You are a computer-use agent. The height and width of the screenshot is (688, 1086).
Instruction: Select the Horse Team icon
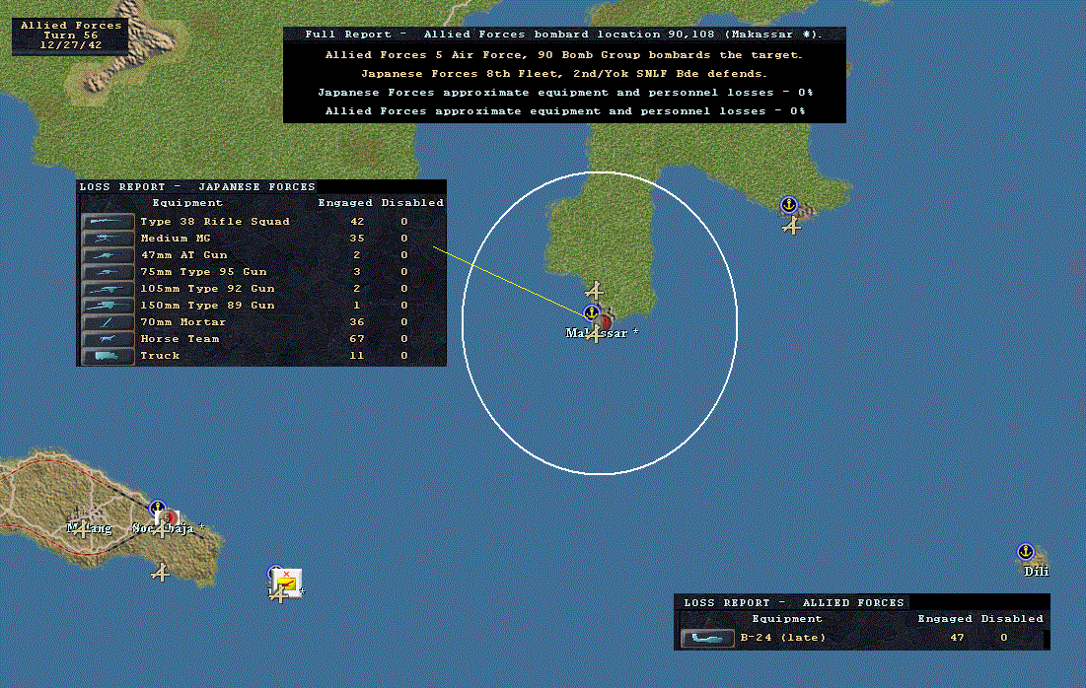point(108,339)
